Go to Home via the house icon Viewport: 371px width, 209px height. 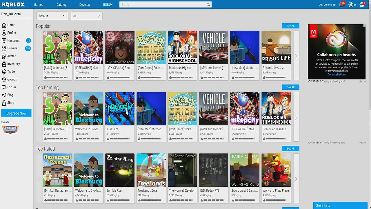pos(4,25)
